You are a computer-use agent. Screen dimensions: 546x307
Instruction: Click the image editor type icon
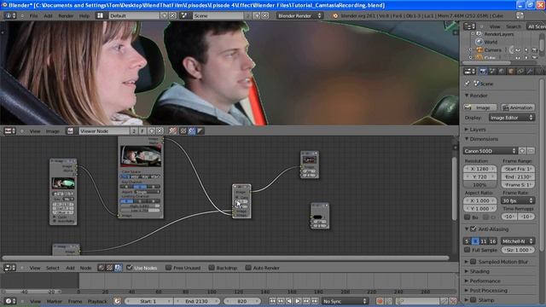point(9,130)
